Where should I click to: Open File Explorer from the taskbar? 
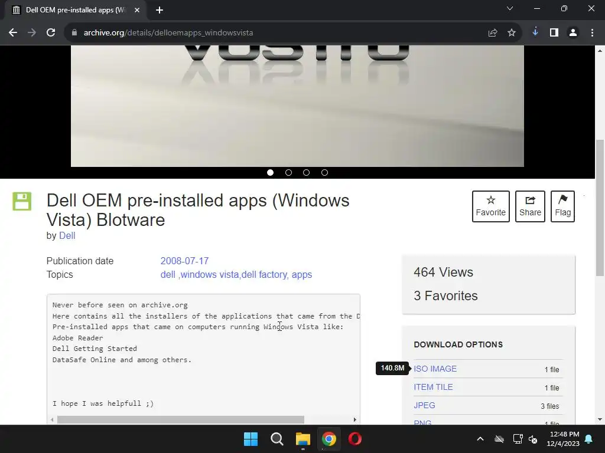303,439
